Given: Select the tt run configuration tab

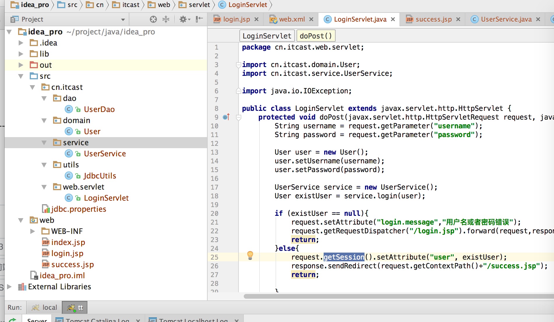Looking at the screenshot, I should click(75, 307).
